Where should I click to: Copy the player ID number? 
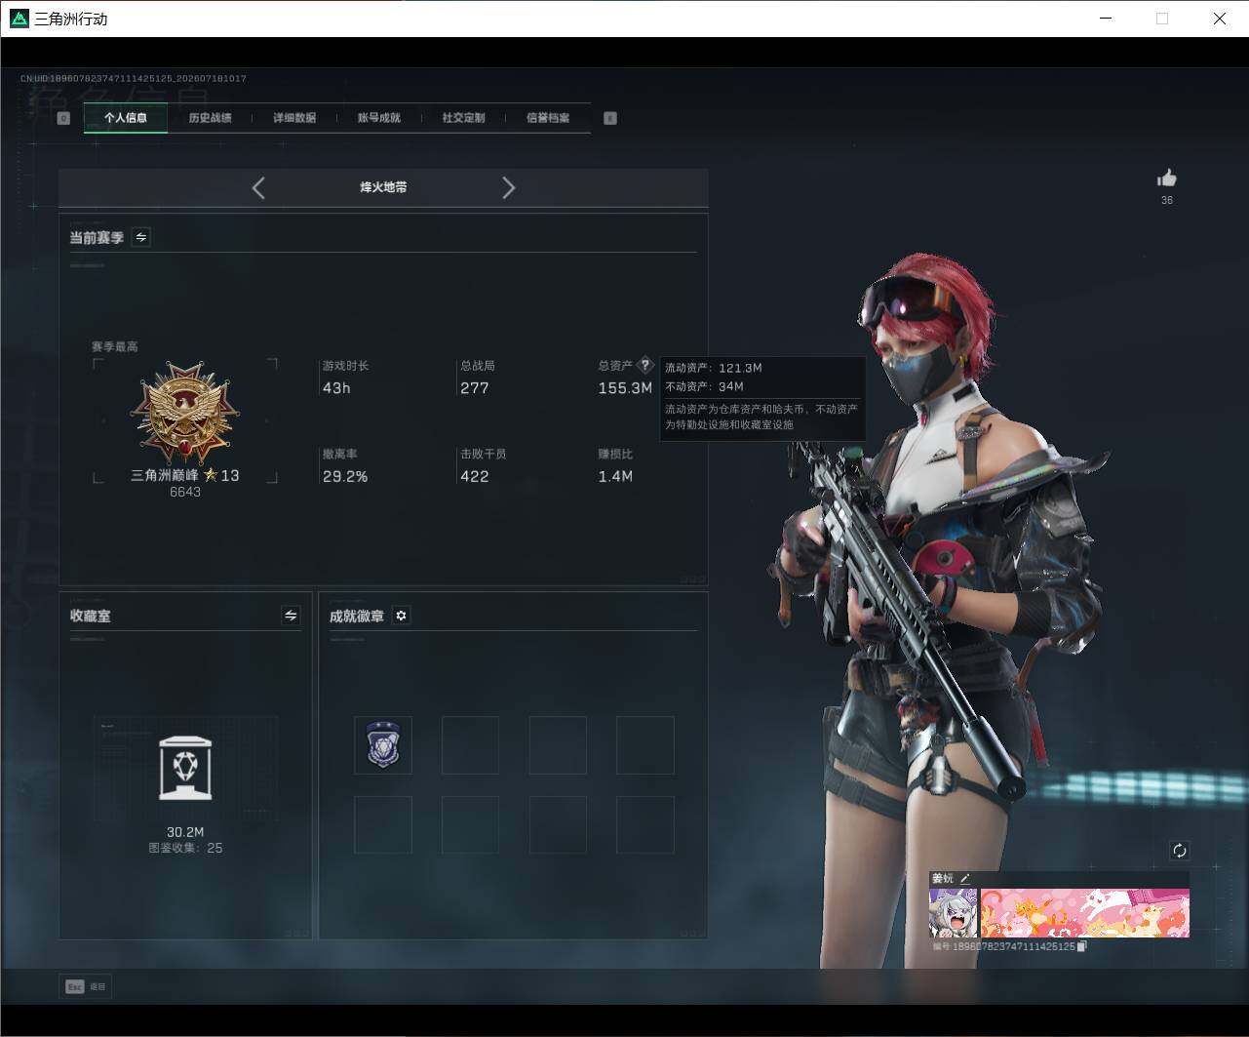(1082, 946)
